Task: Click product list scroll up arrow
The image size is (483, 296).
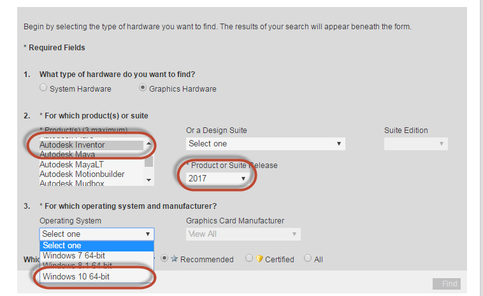Action: (x=148, y=143)
